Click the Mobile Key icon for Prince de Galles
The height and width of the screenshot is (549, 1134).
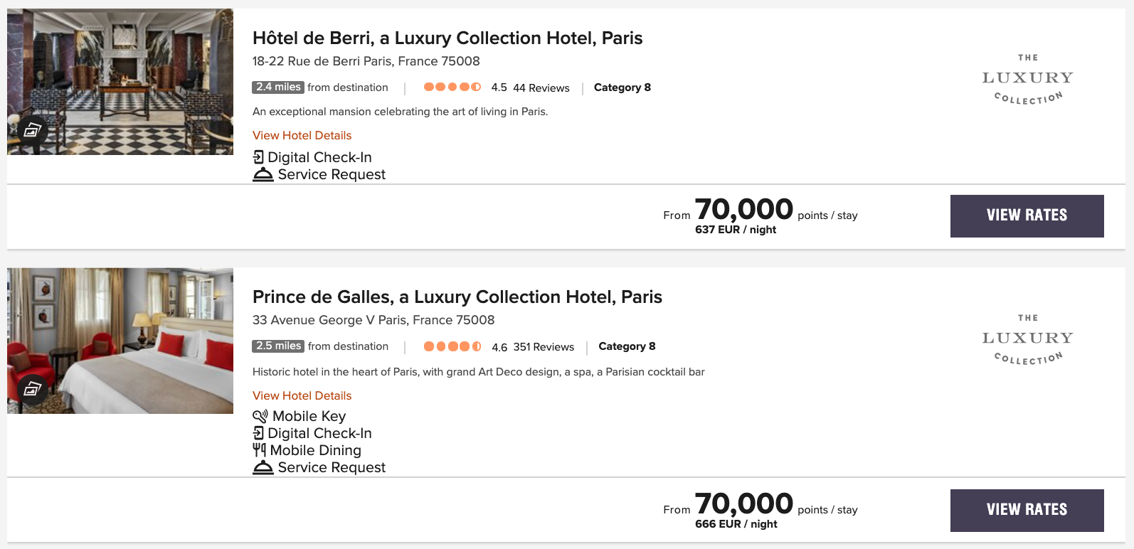click(x=259, y=415)
